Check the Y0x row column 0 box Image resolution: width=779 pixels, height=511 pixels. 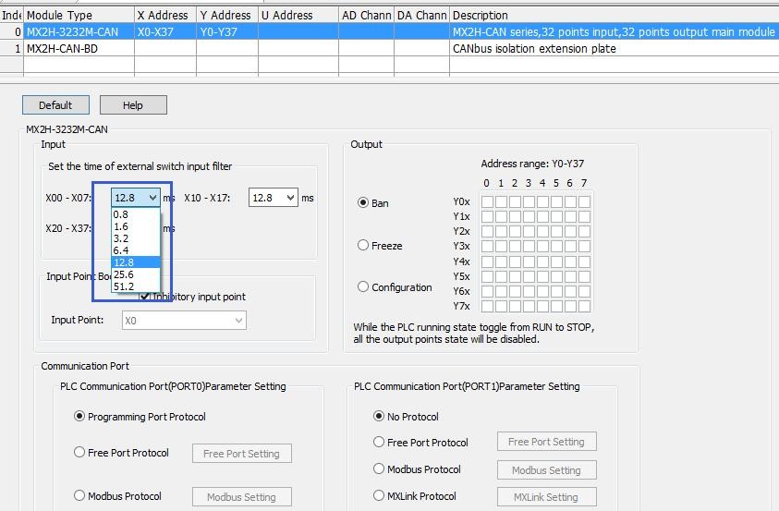click(x=487, y=201)
